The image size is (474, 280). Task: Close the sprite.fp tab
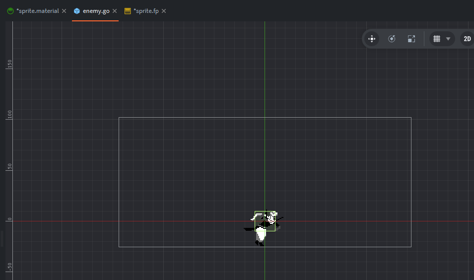[164, 11]
